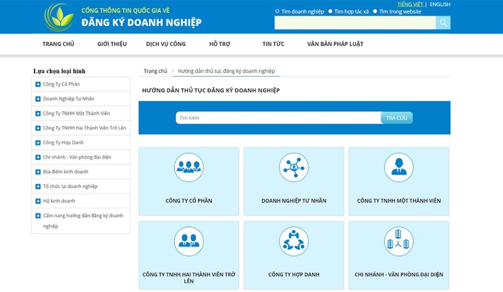Expand plus icon beside Công Ty Cổ Phần
Image resolution: width=503 pixels, height=292 pixels.
pos(38,84)
